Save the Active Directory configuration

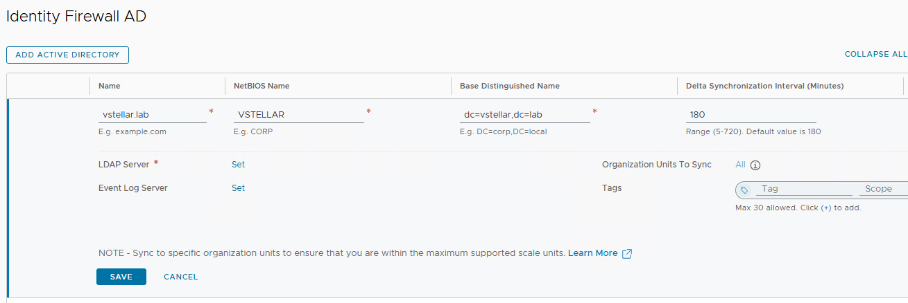[121, 277]
